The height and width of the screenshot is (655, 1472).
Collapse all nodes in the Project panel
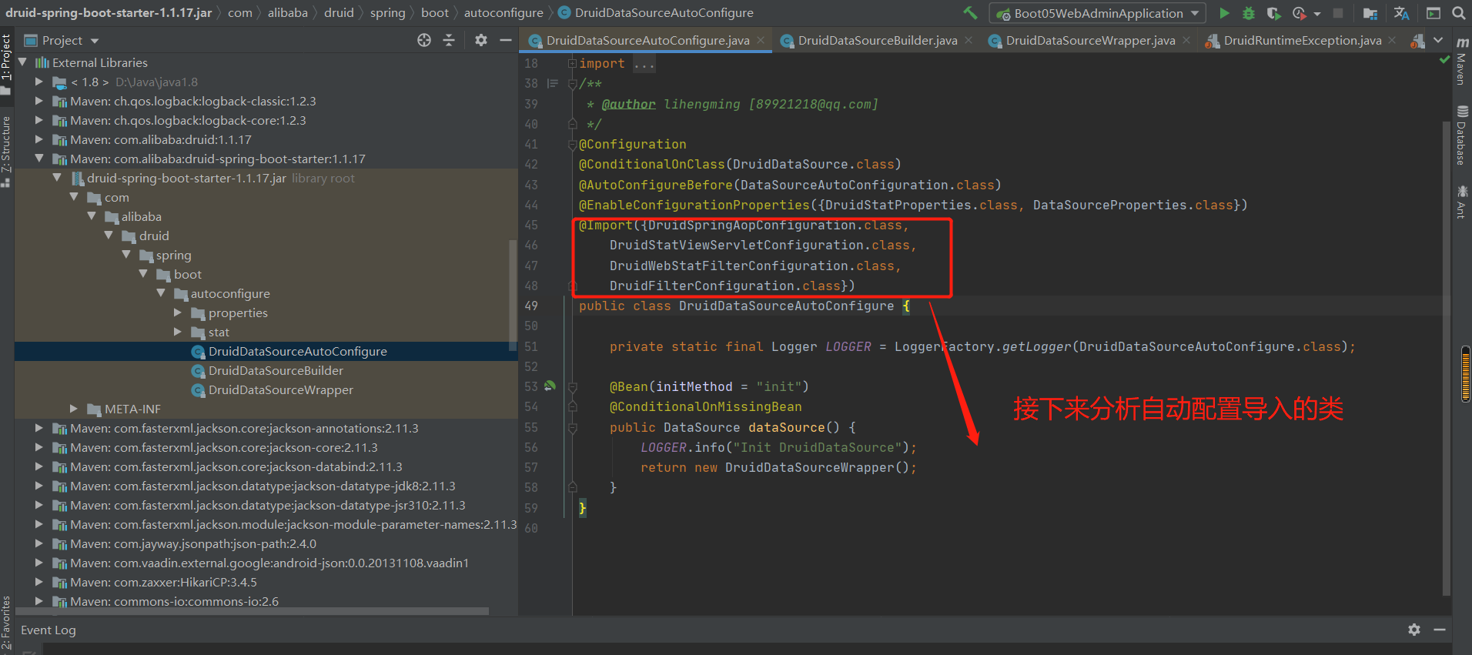pos(449,40)
